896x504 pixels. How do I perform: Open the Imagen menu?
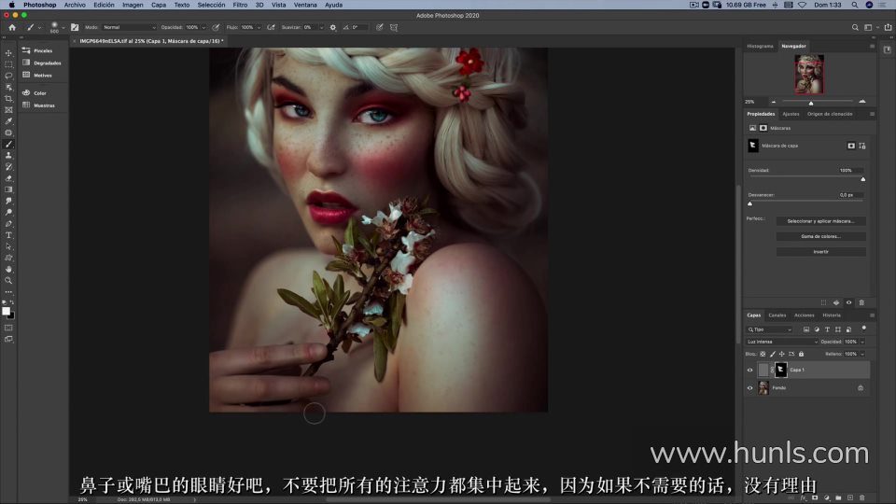click(x=133, y=5)
